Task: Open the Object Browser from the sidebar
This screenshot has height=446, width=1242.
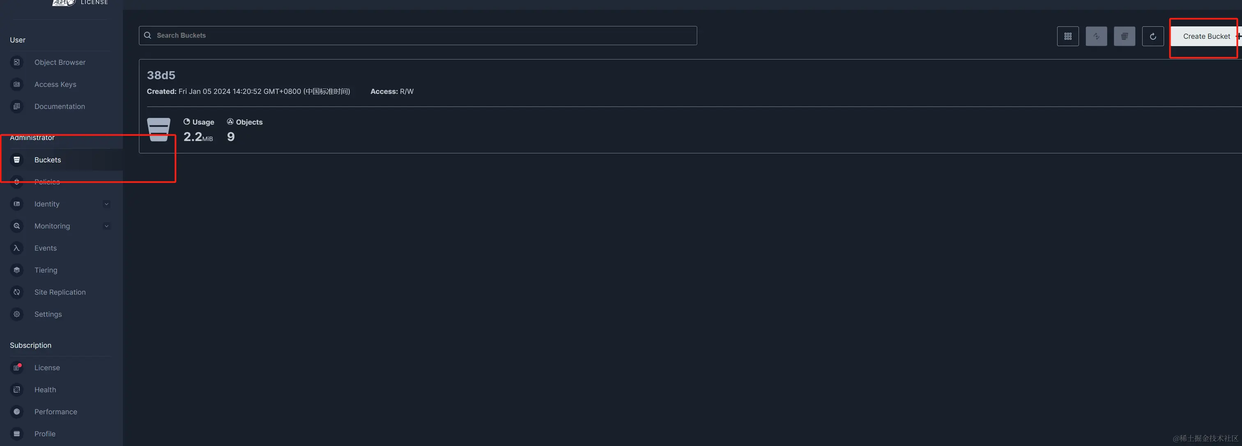Action: tap(17, 62)
